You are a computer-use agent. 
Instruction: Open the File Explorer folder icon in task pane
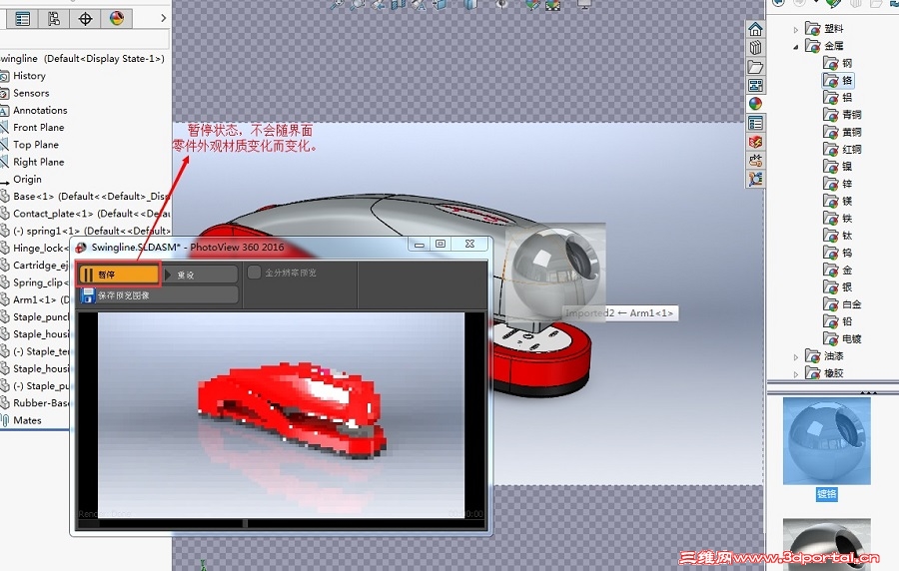pyautogui.click(x=756, y=67)
